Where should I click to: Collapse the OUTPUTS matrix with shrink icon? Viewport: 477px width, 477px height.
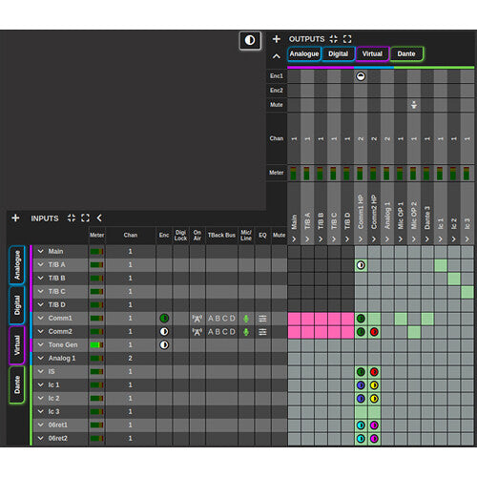click(333, 39)
